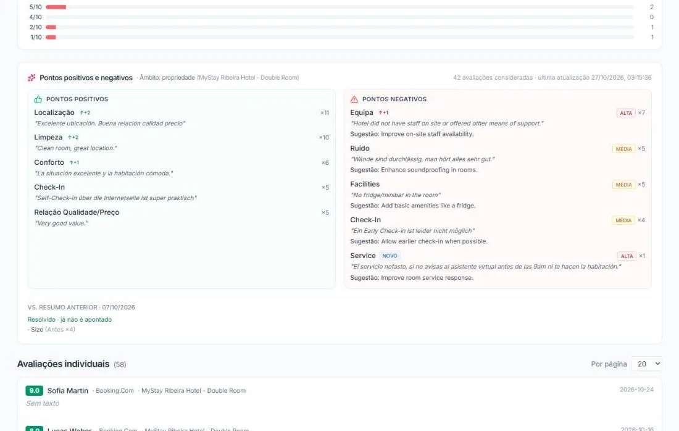The image size is (679, 431).
Task: Click the MÉDIA badge on negative Check-In
Action: point(623,220)
